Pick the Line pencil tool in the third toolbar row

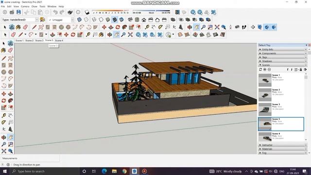(34, 27)
